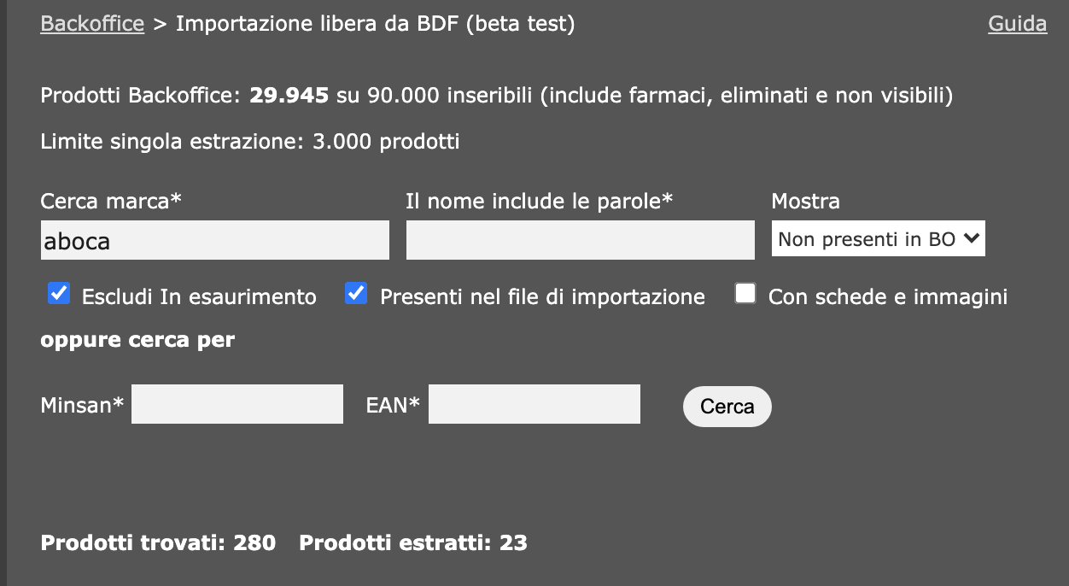
Task: Disable the Escludi In esaurimento checkbox
Action: pyautogui.click(x=58, y=293)
